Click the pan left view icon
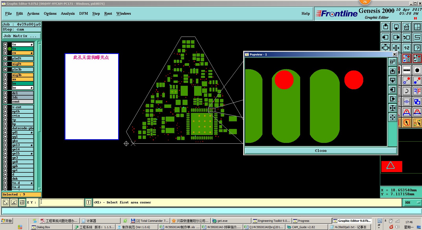 [x=386, y=37]
